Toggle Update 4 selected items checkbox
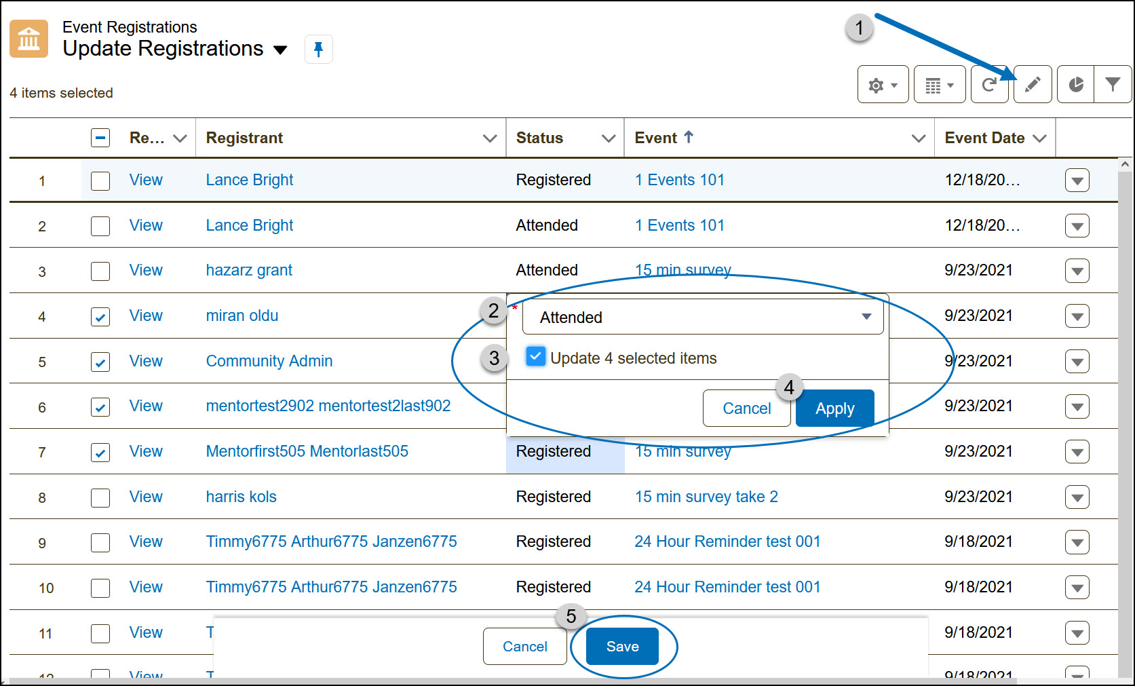This screenshot has height=686, width=1135. pyautogui.click(x=535, y=357)
